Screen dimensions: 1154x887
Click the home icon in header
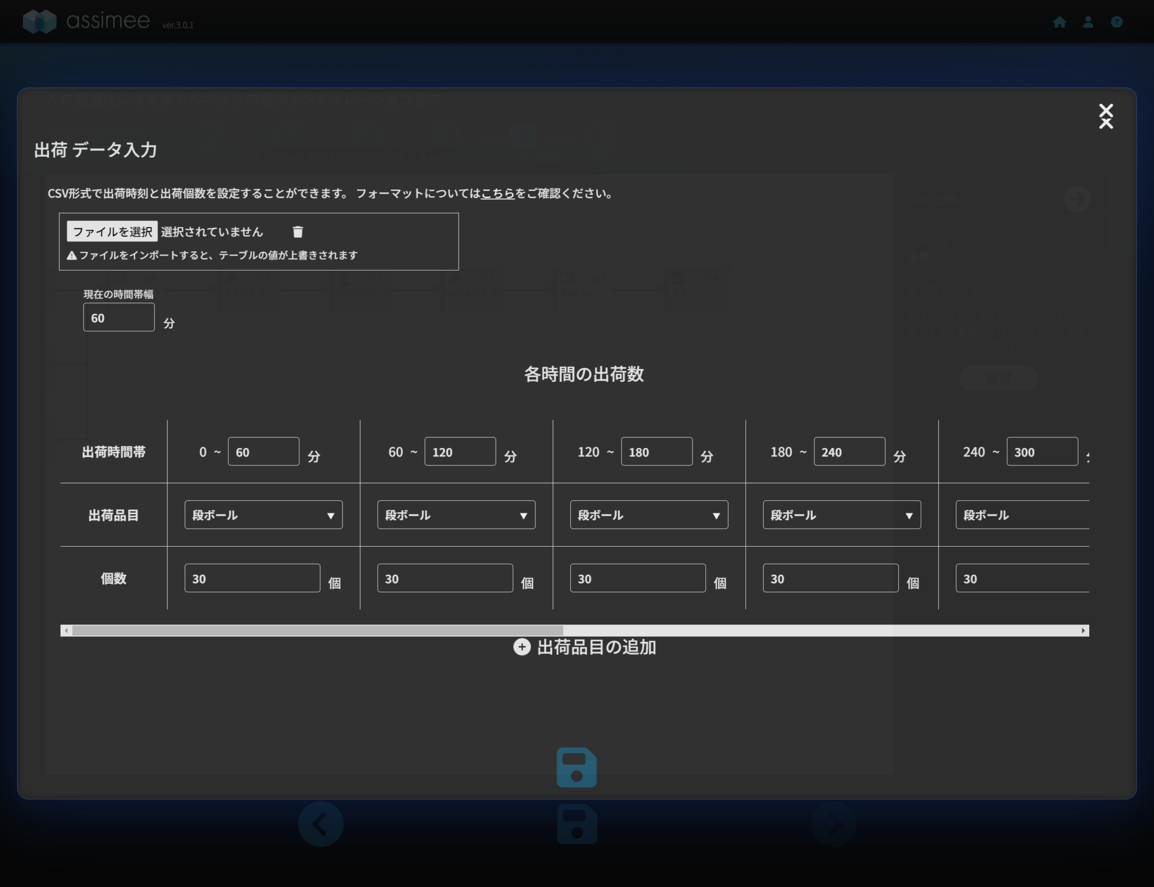[1059, 22]
